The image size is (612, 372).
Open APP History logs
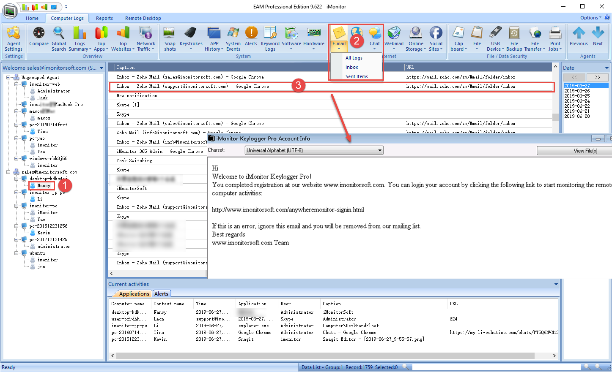tap(214, 39)
